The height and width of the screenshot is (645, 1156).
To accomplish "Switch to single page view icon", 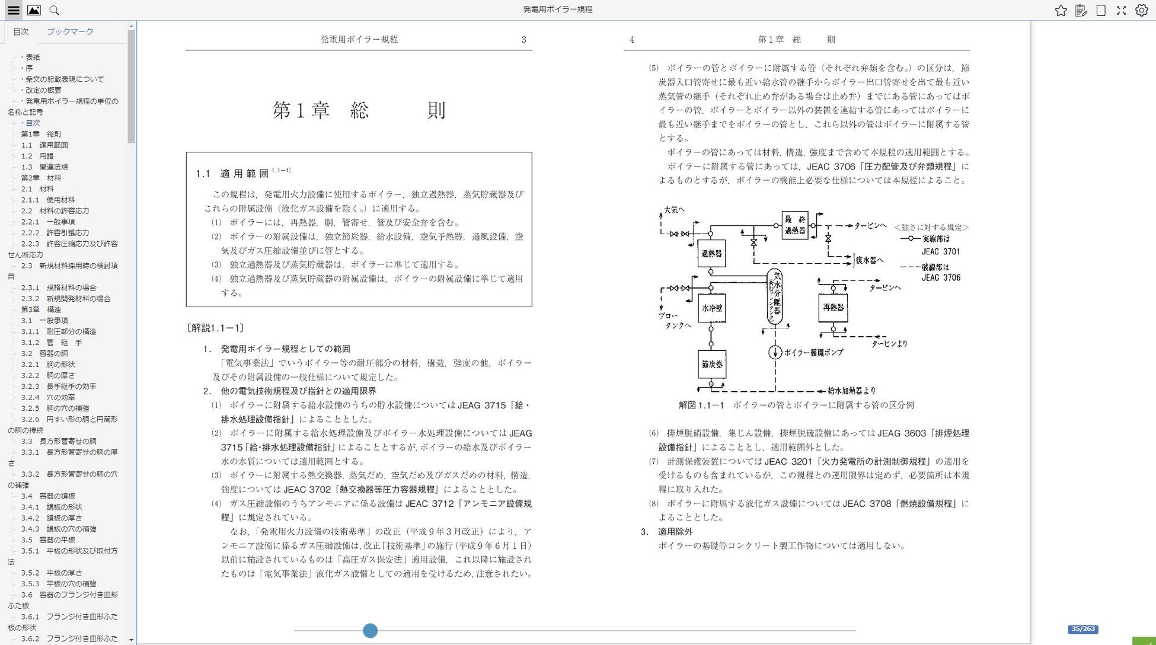I will point(1101,10).
